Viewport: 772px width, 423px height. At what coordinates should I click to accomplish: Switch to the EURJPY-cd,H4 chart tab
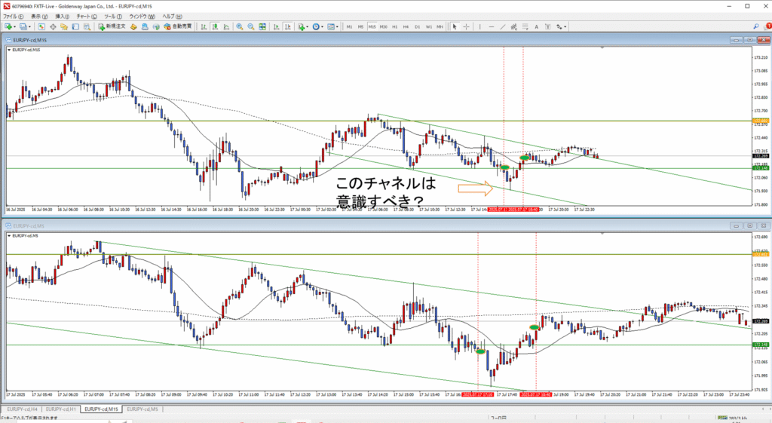(22, 409)
